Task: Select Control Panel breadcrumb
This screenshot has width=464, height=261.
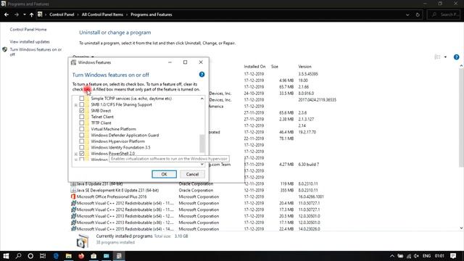Action: [x=62, y=14]
